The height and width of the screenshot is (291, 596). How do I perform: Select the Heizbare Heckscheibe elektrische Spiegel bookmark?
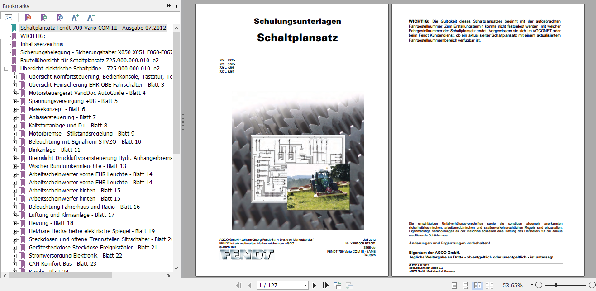[x=92, y=231]
